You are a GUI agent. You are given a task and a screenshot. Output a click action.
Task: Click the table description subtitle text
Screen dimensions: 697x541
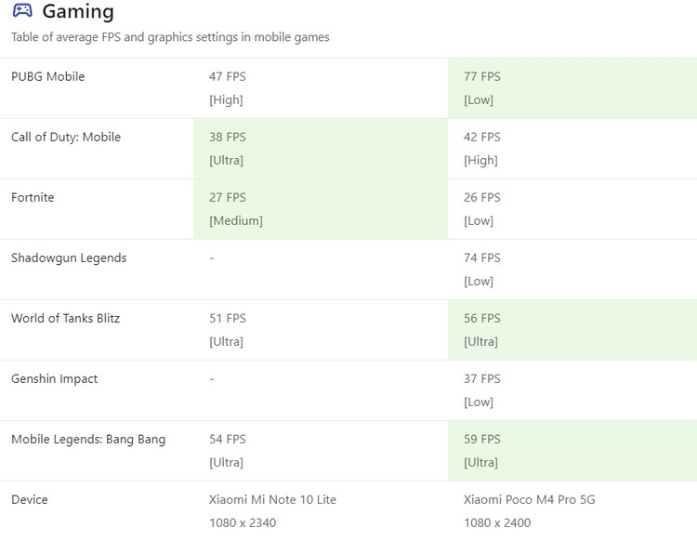(170, 37)
